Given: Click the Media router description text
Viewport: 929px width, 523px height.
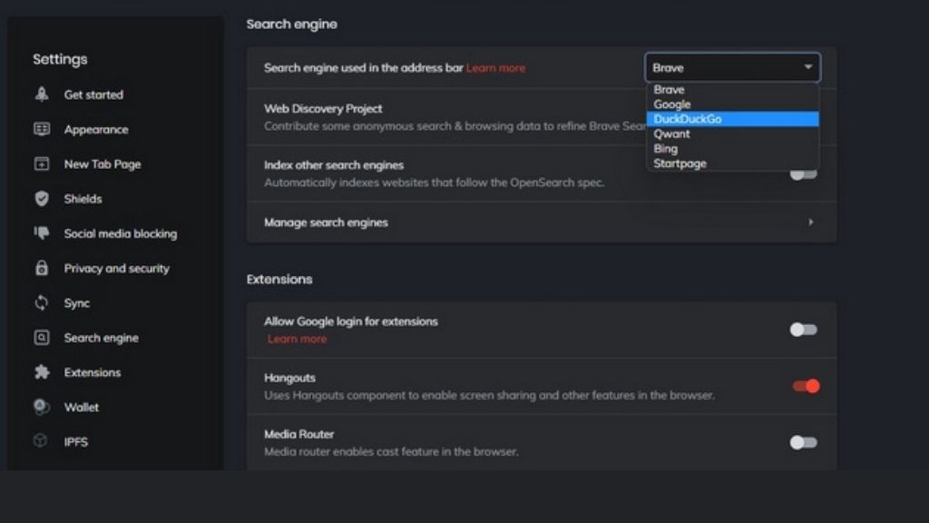Looking at the screenshot, I should [391, 452].
